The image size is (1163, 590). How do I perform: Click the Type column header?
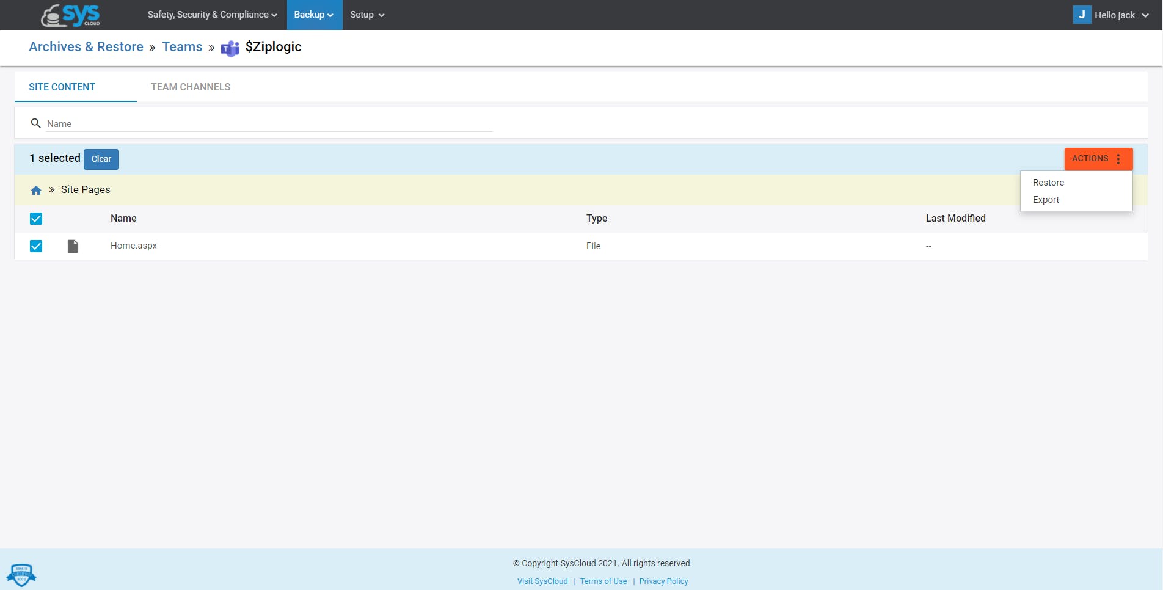597,219
